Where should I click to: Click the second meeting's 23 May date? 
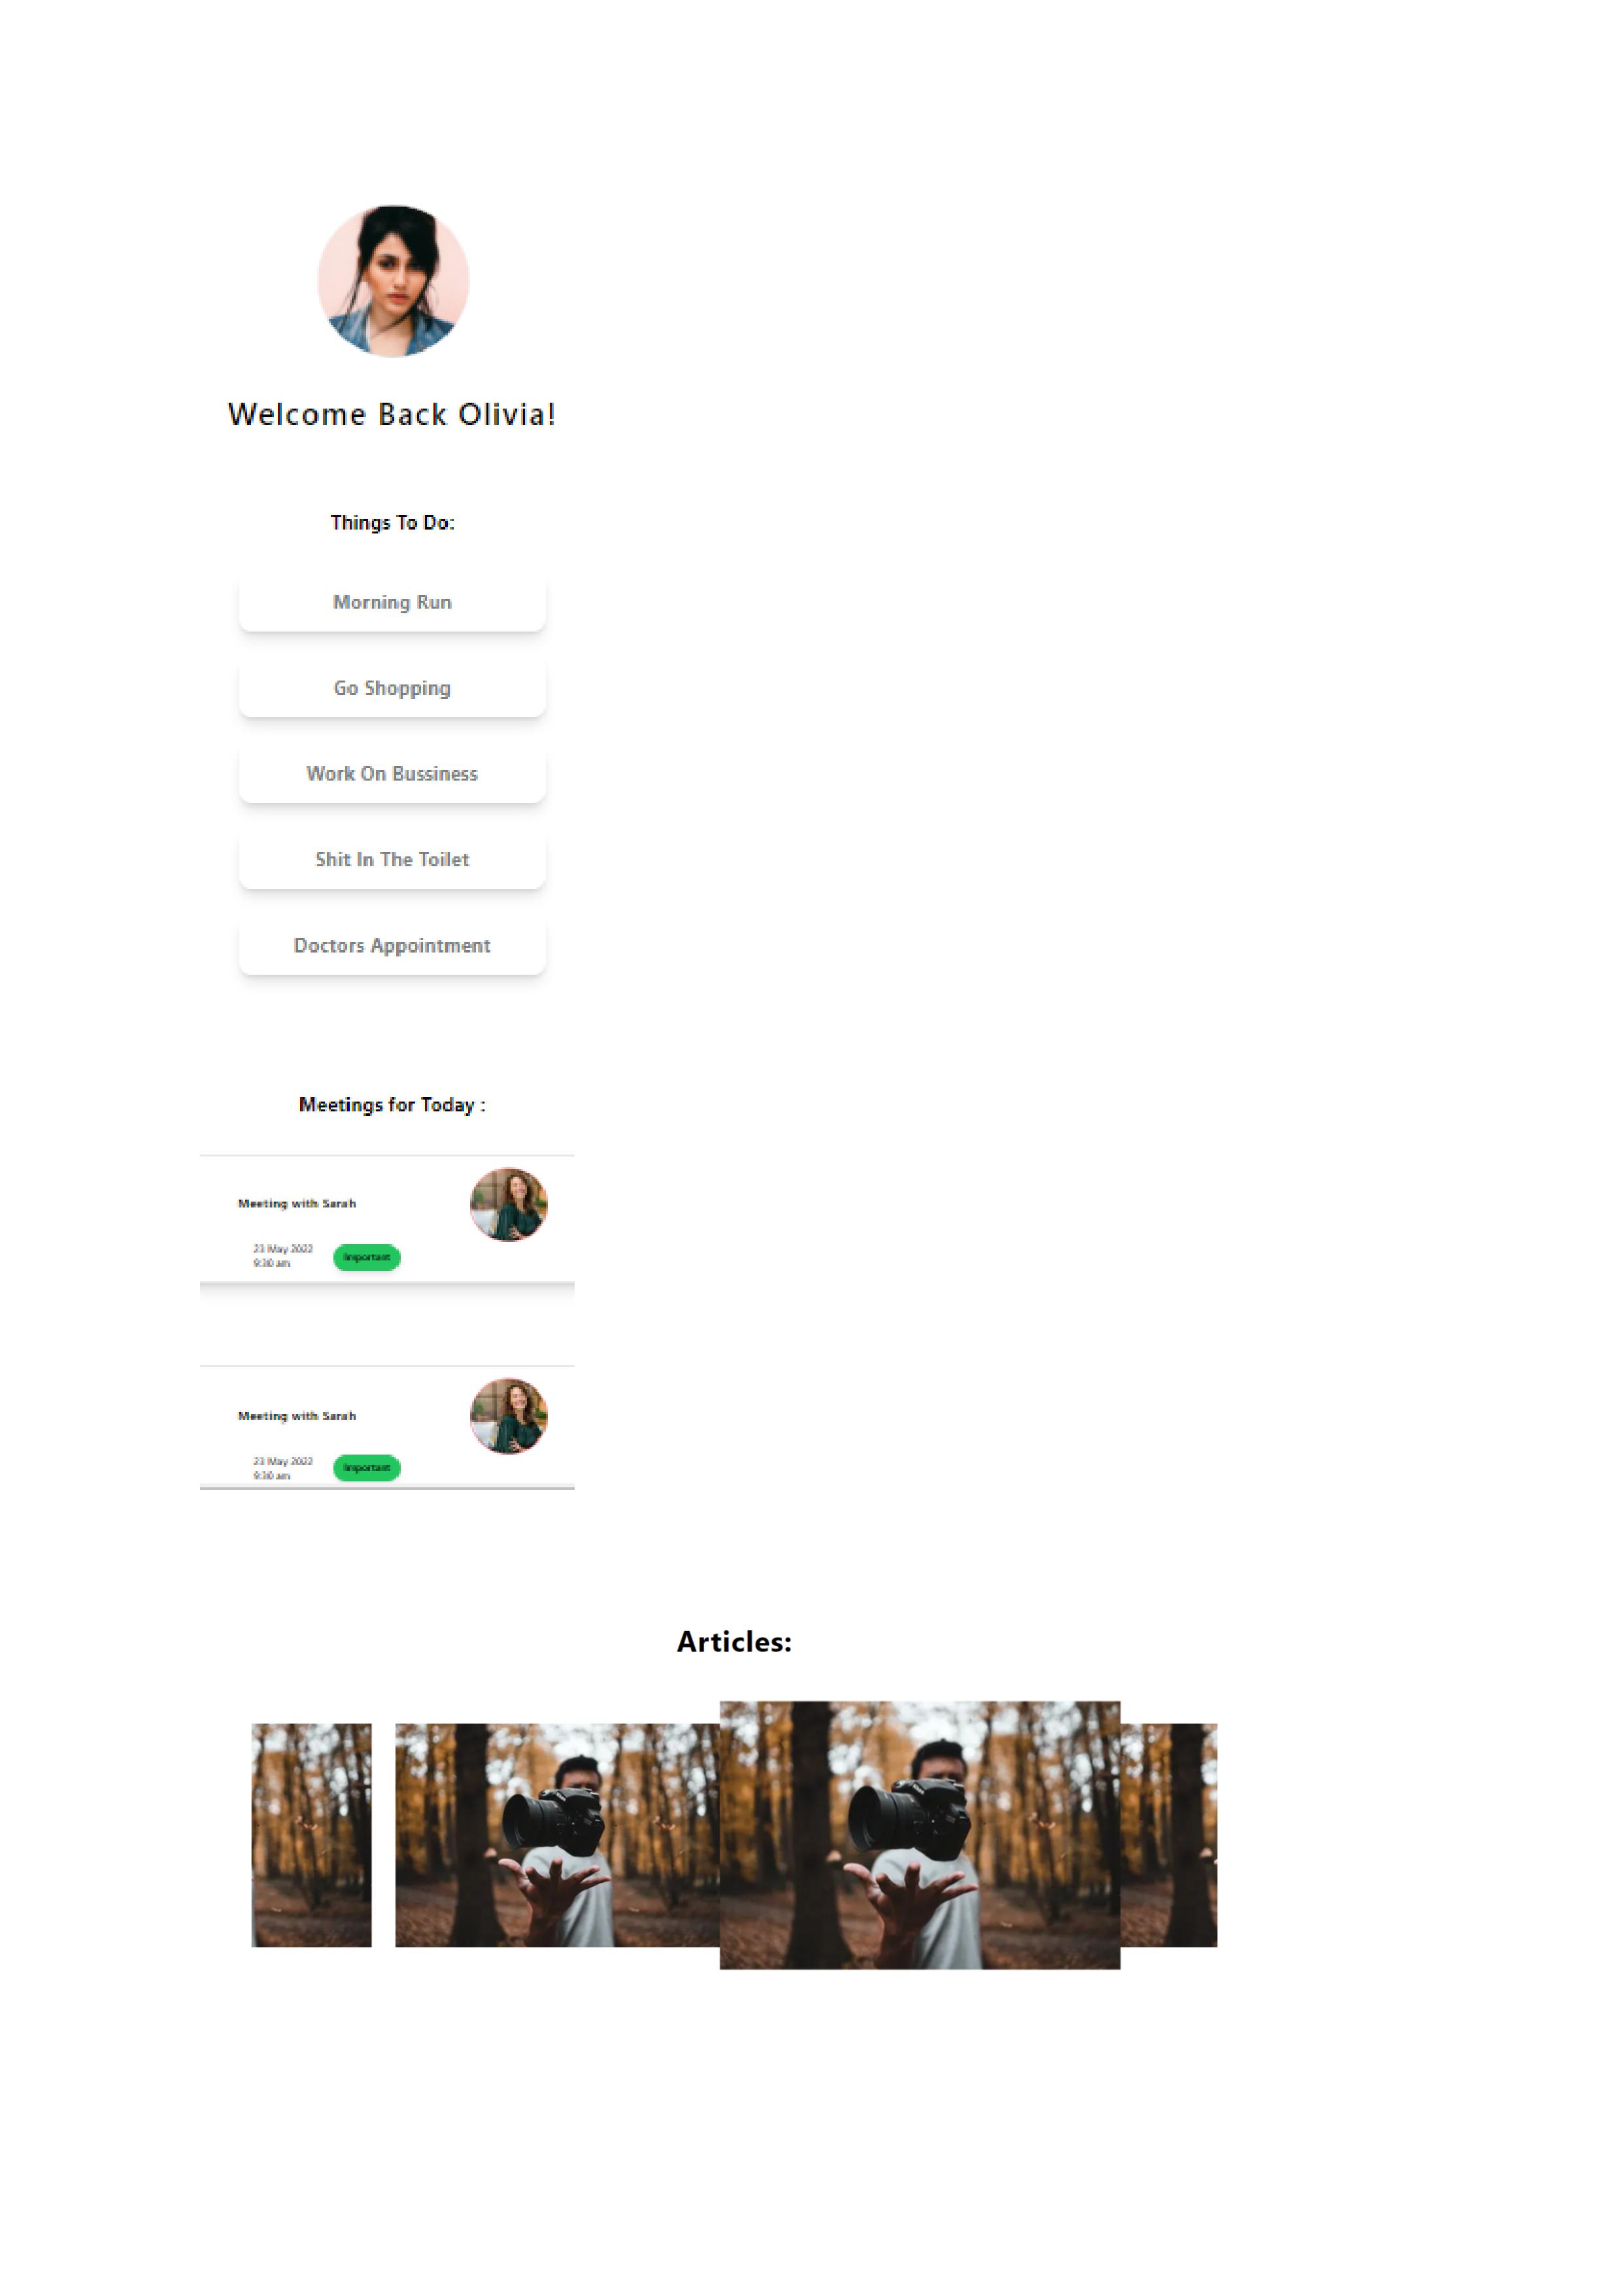pyautogui.click(x=283, y=1461)
